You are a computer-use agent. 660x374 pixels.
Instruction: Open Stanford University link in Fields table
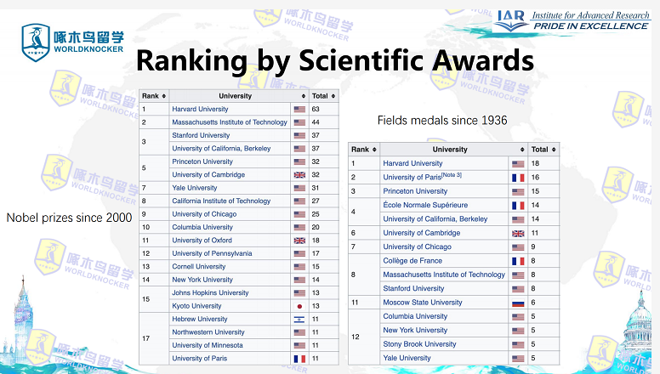tap(413, 288)
